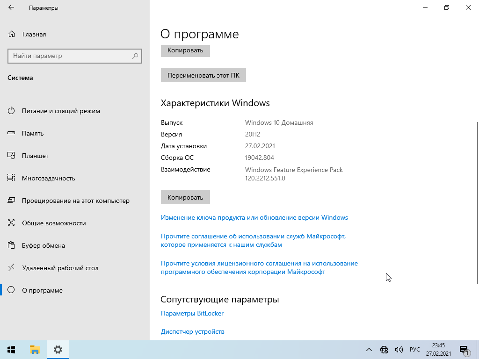Open the network globe tray icon

(x=384, y=350)
